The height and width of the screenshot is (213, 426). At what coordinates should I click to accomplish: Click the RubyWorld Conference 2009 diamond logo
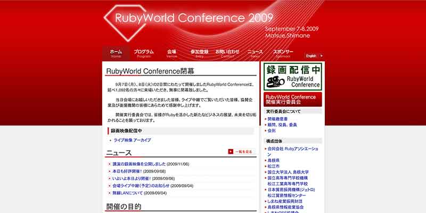(188, 23)
